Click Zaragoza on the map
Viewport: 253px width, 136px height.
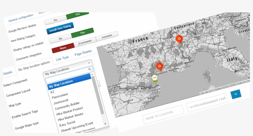pyautogui.click(x=128, y=101)
